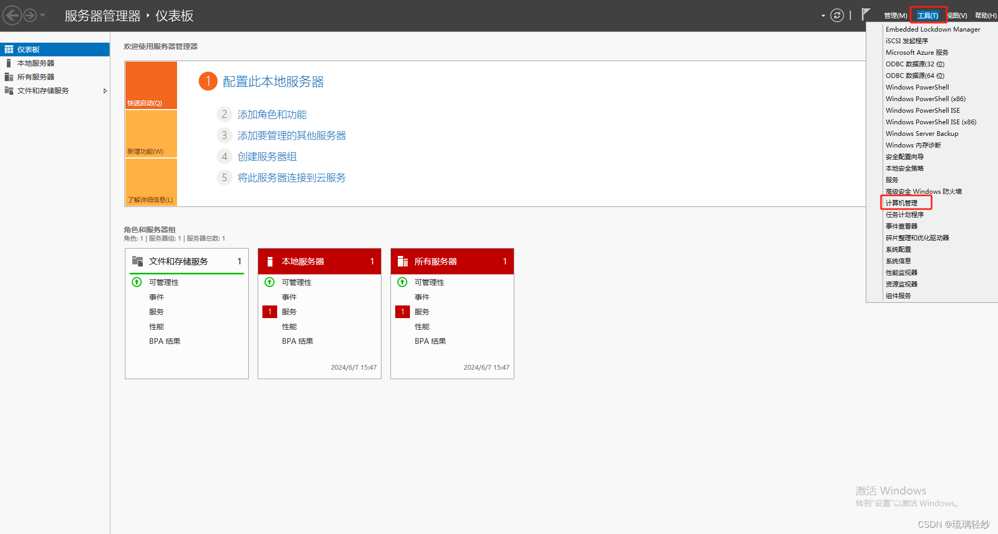Choose 本地安全策略 menu entry
This screenshot has width=998, height=534.
[x=905, y=169]
